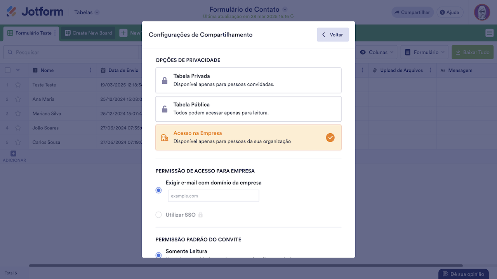The image size is (497, 279).
Task: Expand the selection chevron in header
Action: coord(17,70)
